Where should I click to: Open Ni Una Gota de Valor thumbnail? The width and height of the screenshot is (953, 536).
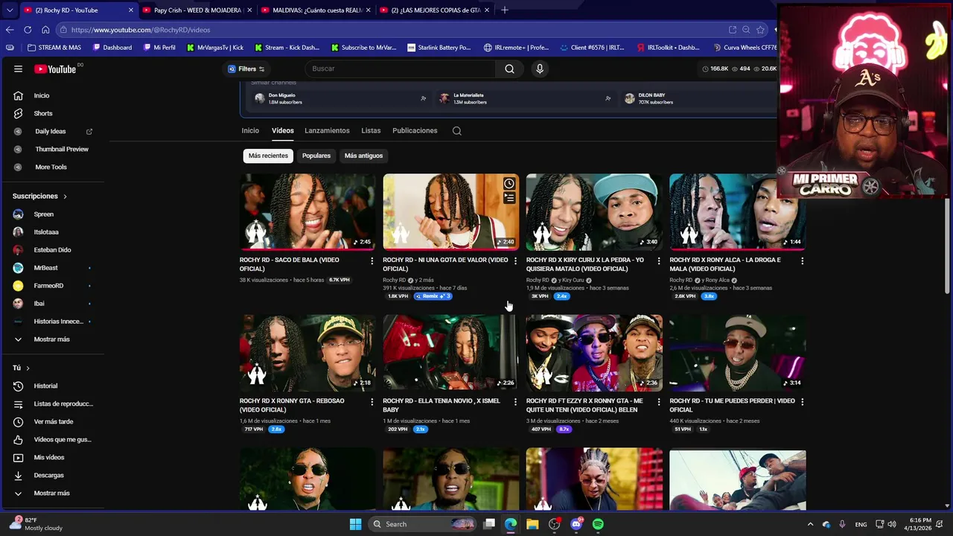click(x=450, y=211)
